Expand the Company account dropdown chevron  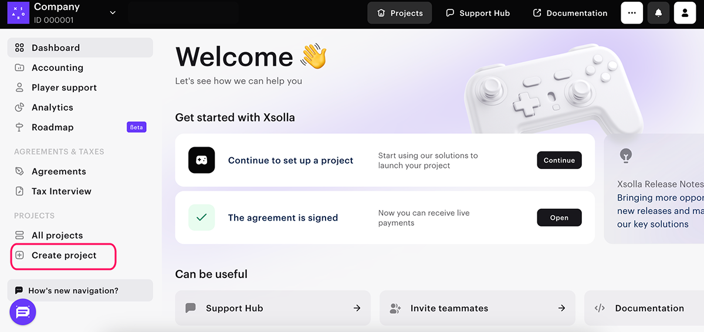(x=113, y=13)
